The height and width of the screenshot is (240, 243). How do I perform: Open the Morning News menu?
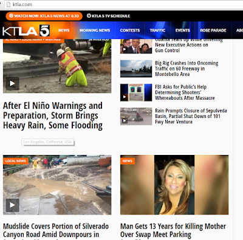tap(95, 30)
